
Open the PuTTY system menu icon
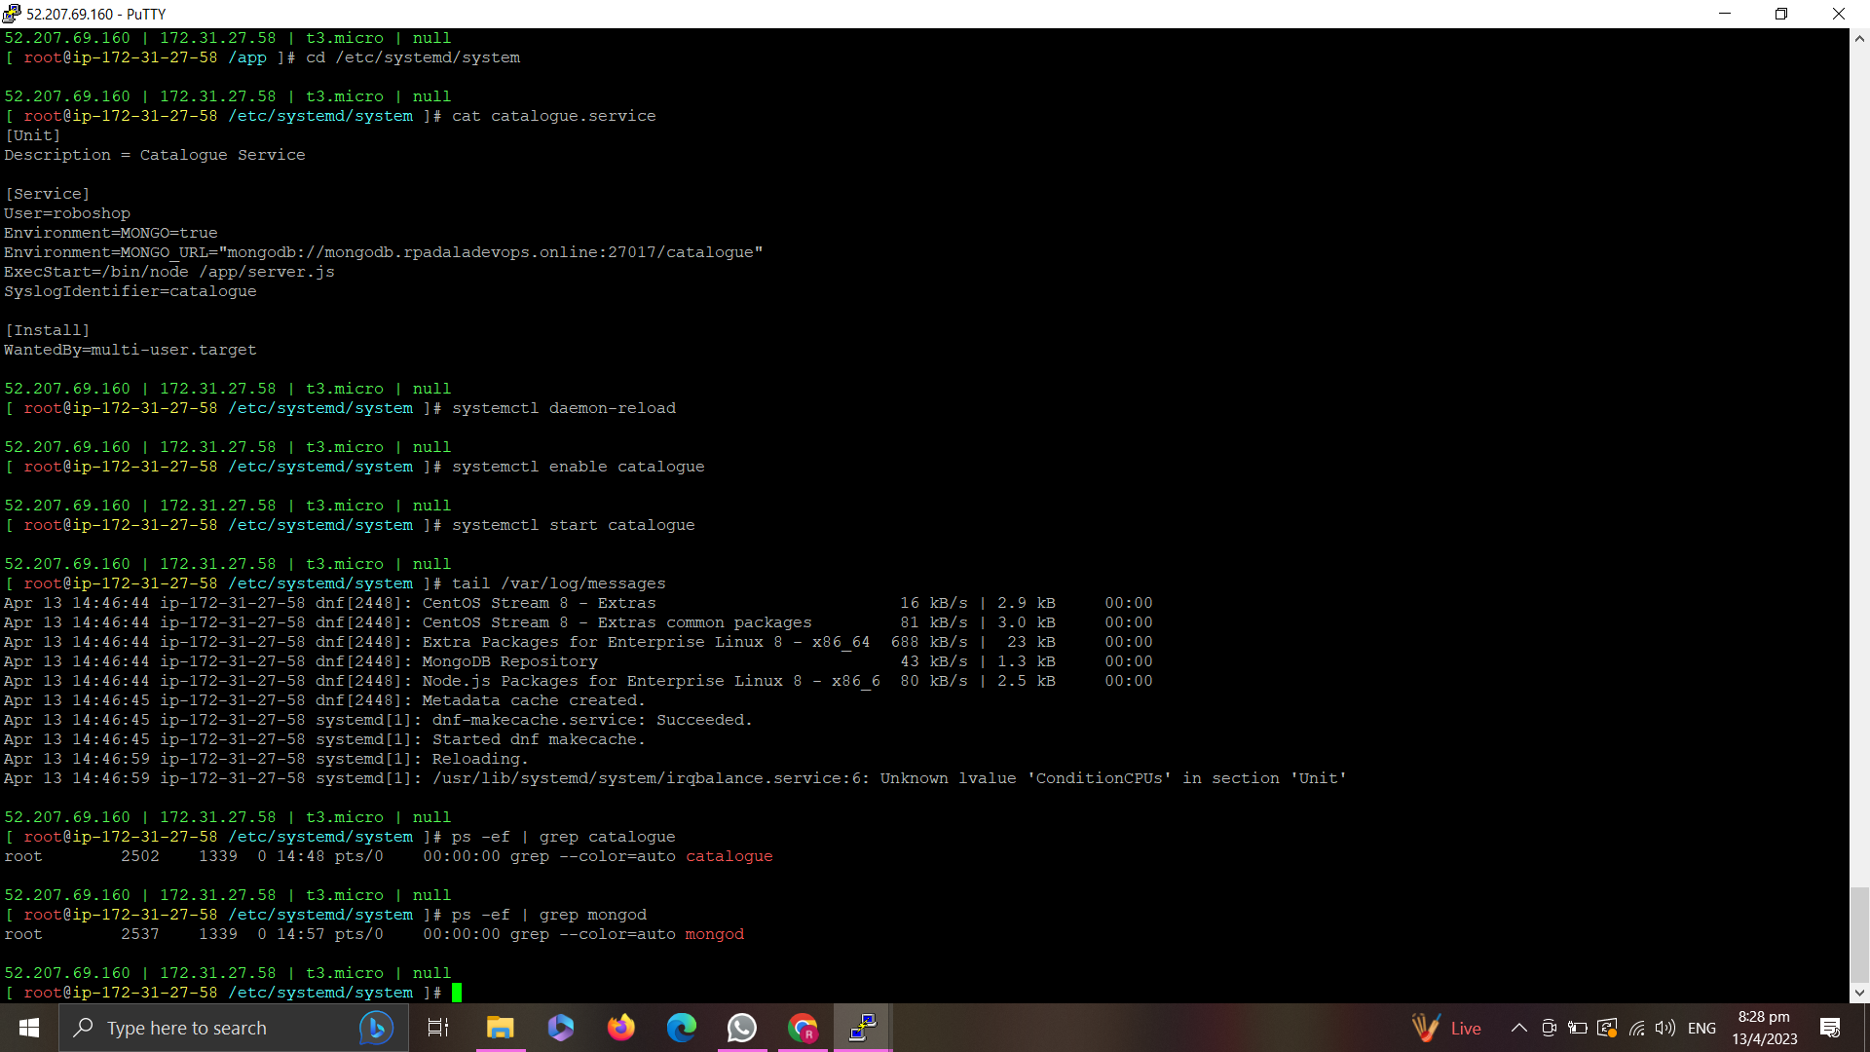12,14
